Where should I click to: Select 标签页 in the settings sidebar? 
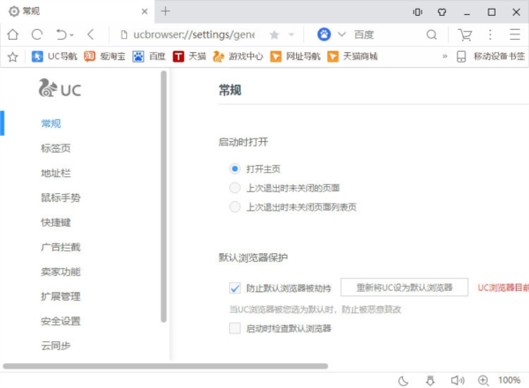pyautogui.click(x=56, y=148)
